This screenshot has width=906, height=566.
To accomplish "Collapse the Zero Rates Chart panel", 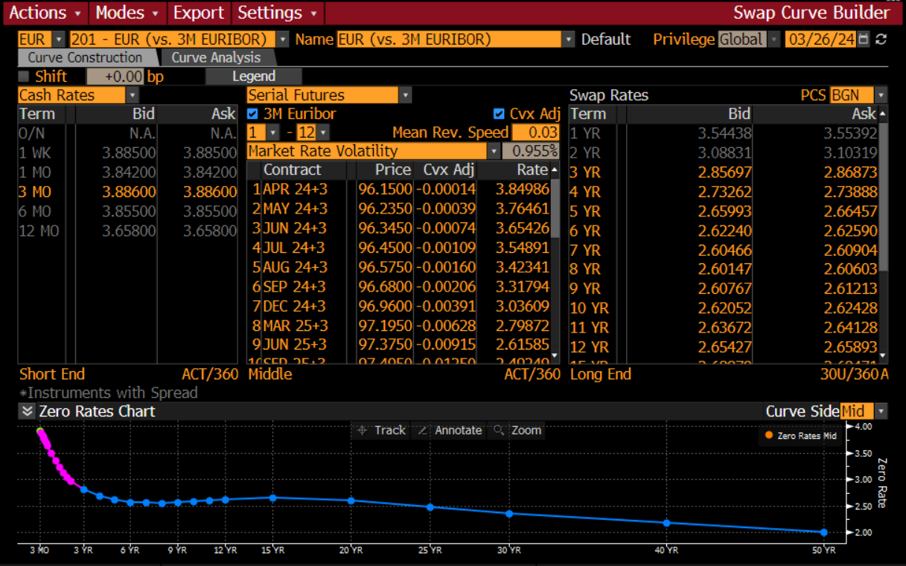I will point(28,411).
